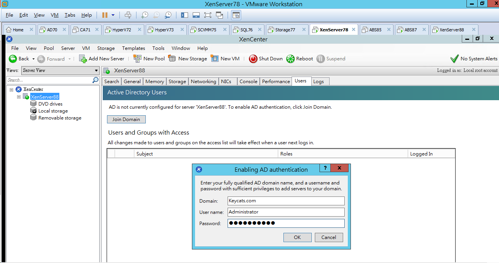Image resolution: width=499 pixels, height=263 pixels.
Task: Click the Password field in the dialog
Action: click(286, 223)
